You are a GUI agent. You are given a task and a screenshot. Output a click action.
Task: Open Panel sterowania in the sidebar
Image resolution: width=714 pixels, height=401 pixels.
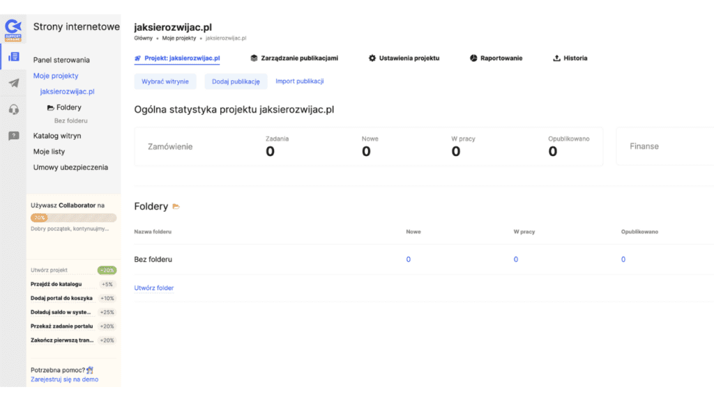click(x=61, y=60)
